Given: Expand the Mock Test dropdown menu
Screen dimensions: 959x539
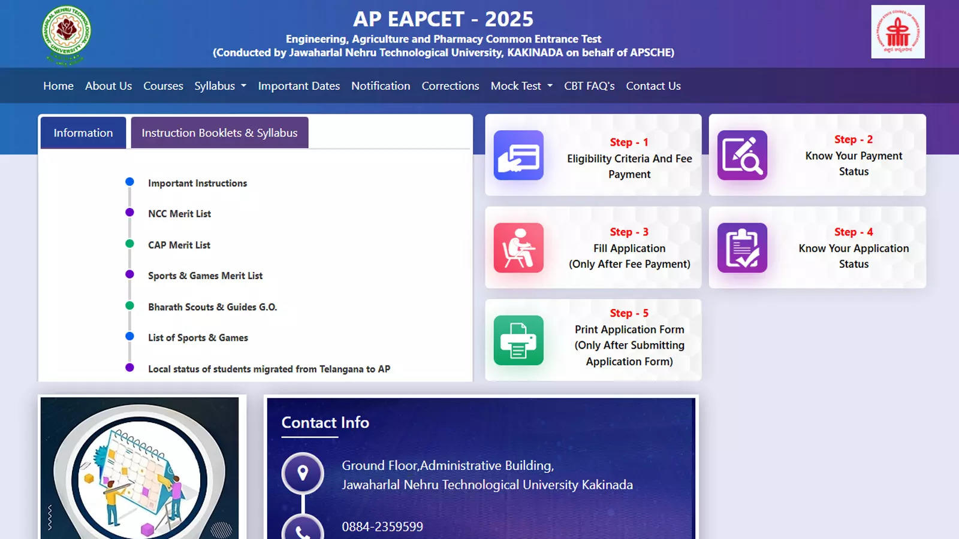Looking at the screenshot, I should [521, 86].
